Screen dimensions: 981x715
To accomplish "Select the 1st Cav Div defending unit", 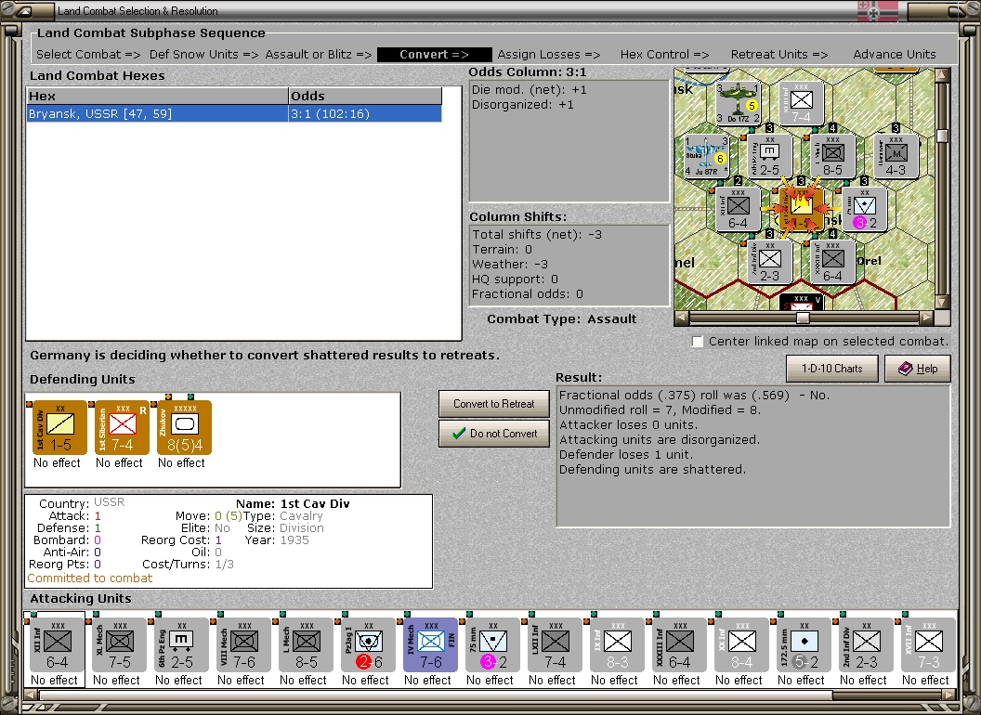I will [59, 428].
